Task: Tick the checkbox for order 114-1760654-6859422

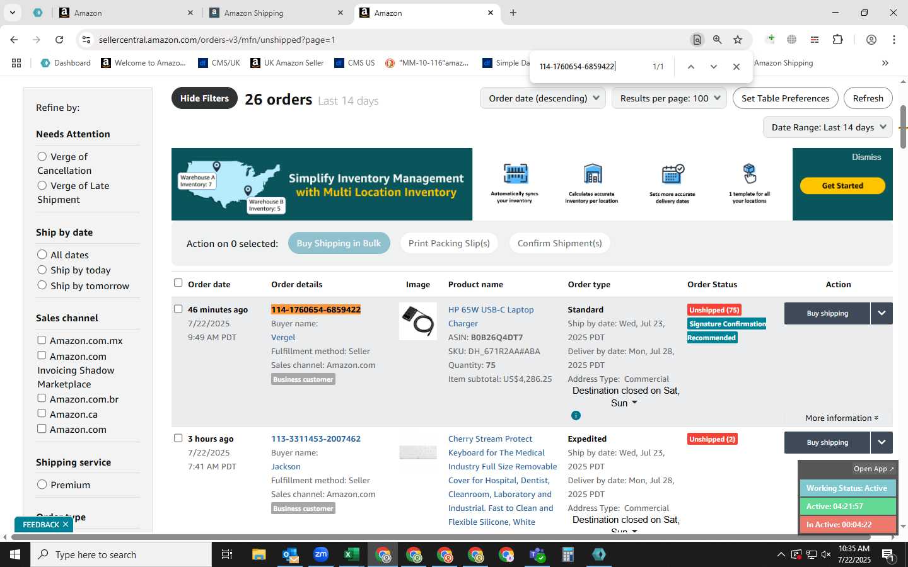Action: point(178,309)
